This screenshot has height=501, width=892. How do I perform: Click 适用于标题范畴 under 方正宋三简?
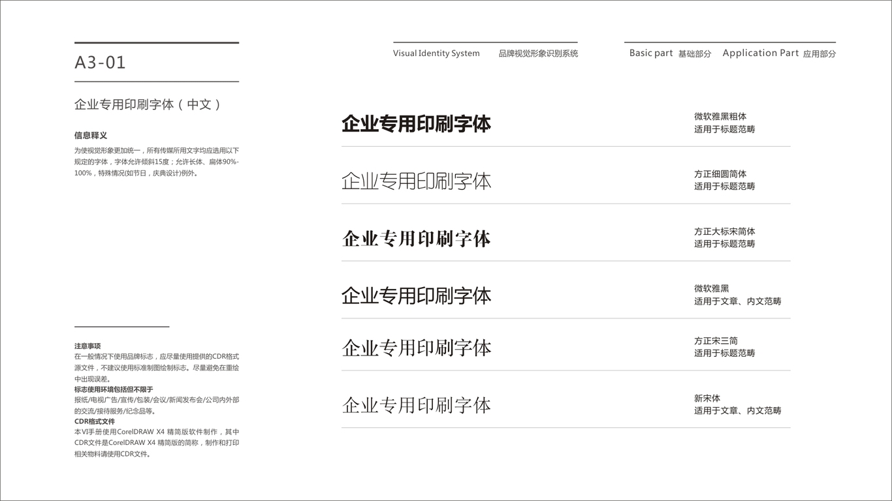725,353
